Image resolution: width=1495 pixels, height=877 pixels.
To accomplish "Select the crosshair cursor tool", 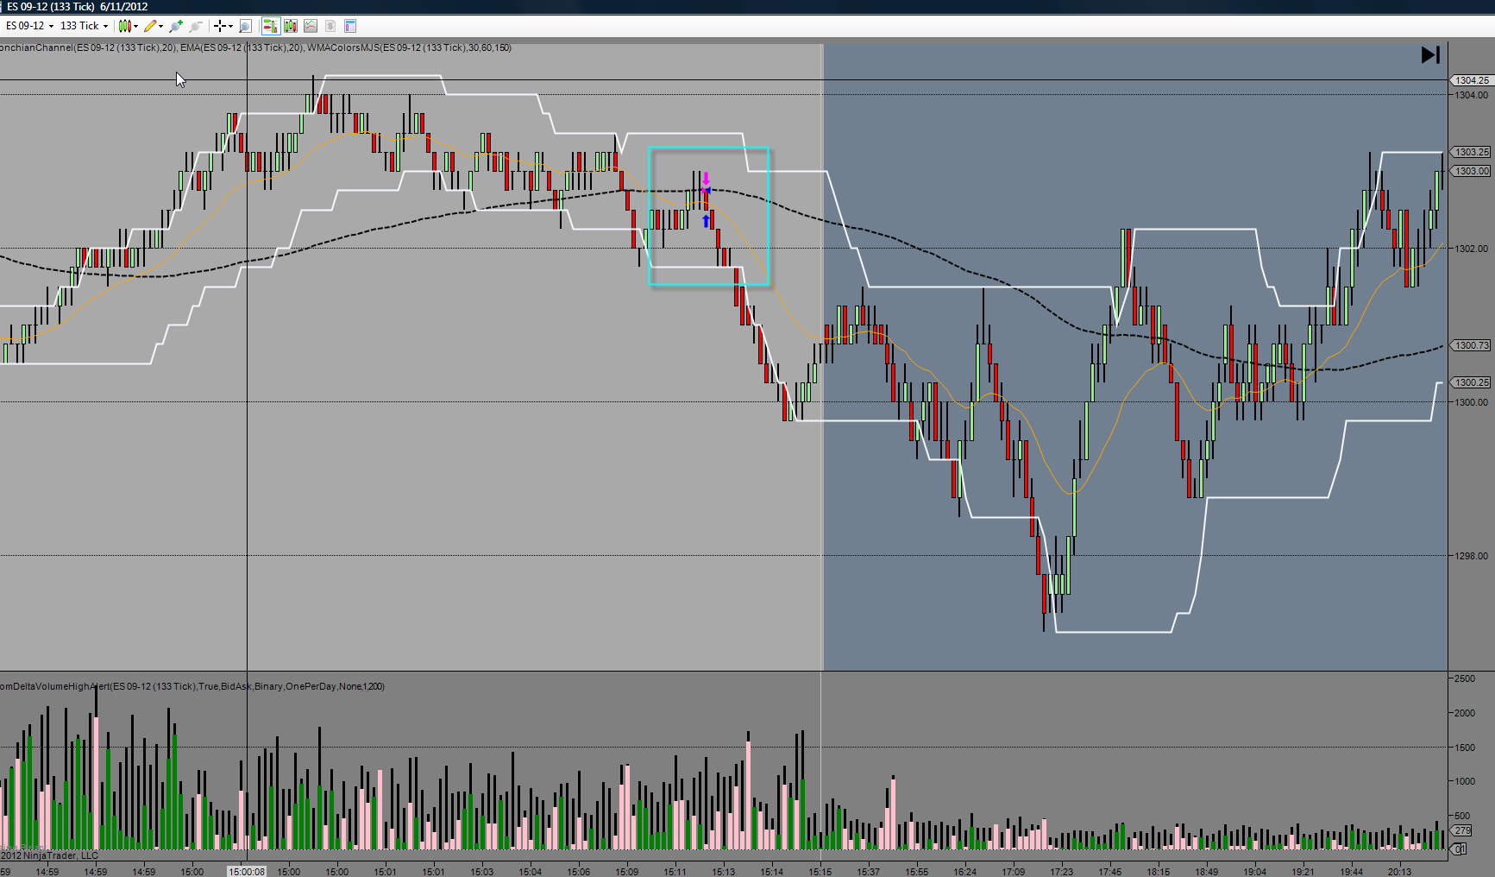I will (220, 26).
